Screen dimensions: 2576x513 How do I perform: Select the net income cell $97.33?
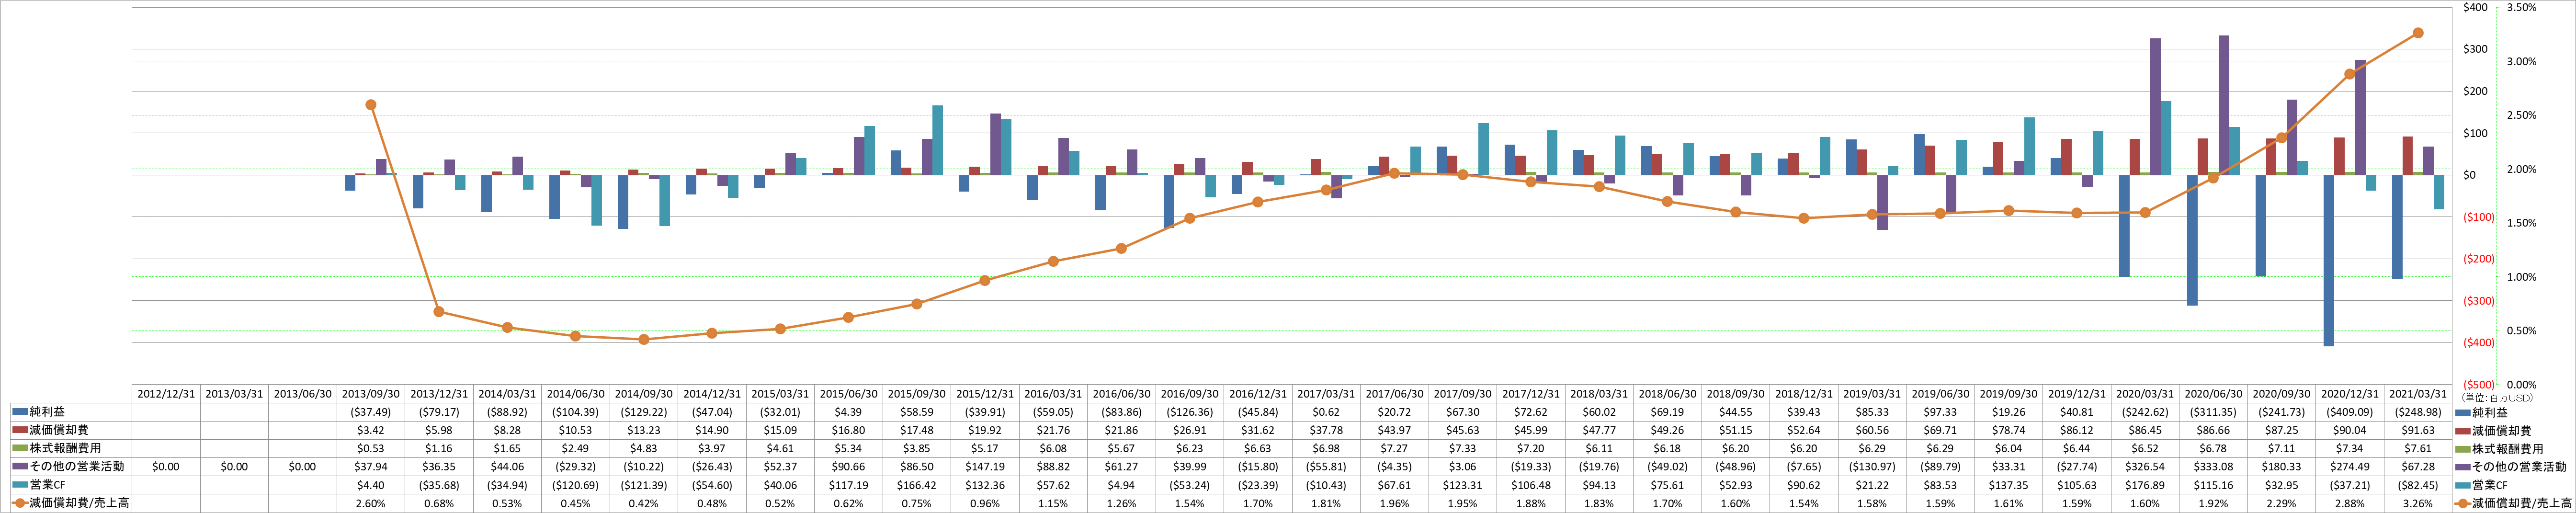coord(1940,412)
